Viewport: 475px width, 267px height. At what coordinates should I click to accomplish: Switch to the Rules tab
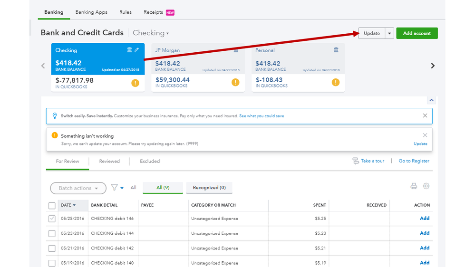(x=126, y=12)
